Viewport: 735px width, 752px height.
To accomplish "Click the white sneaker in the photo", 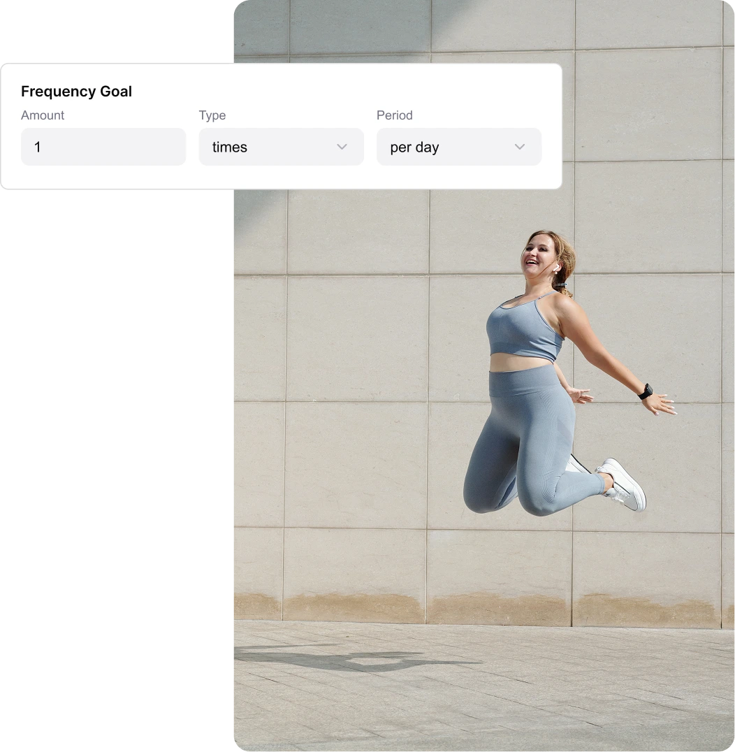I will coord(624,484).
